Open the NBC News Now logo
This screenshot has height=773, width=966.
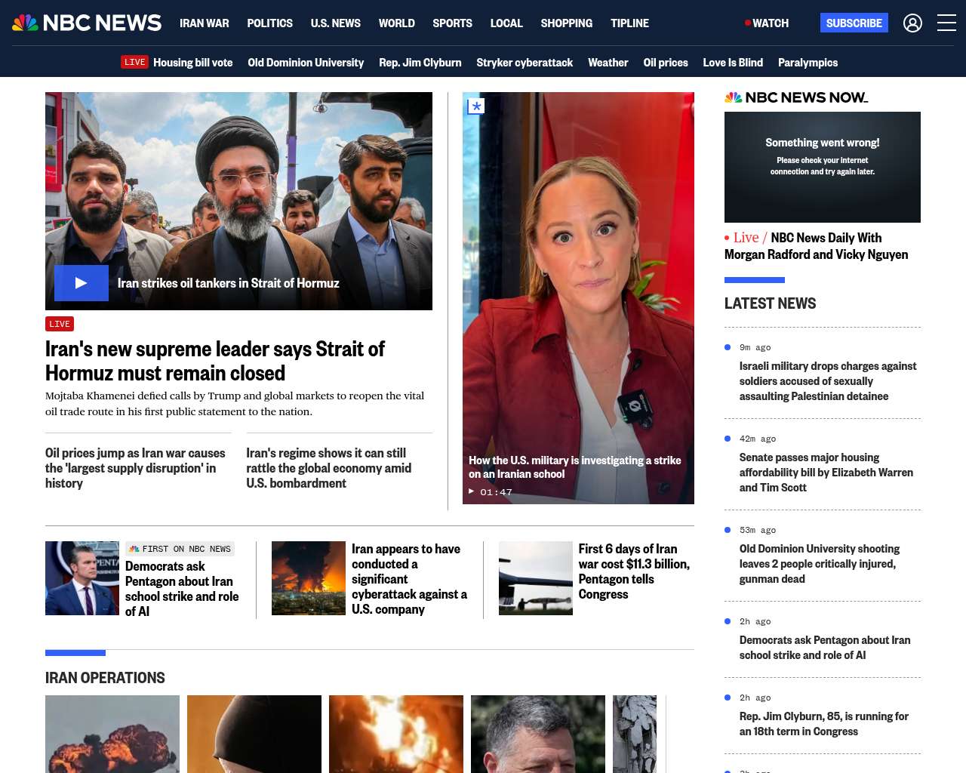click(x=796, y=97)
